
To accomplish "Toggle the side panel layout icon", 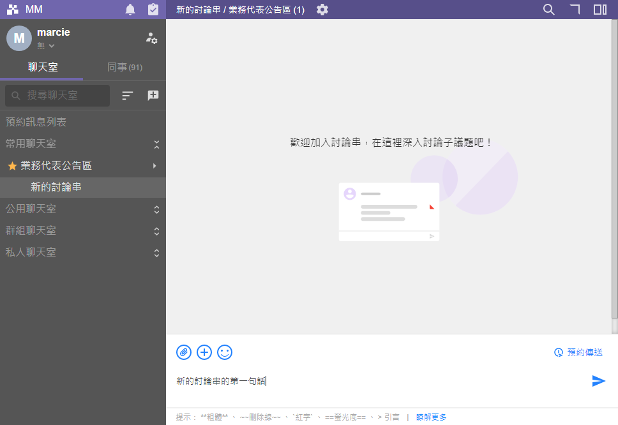I will click(x=600, y=10).
